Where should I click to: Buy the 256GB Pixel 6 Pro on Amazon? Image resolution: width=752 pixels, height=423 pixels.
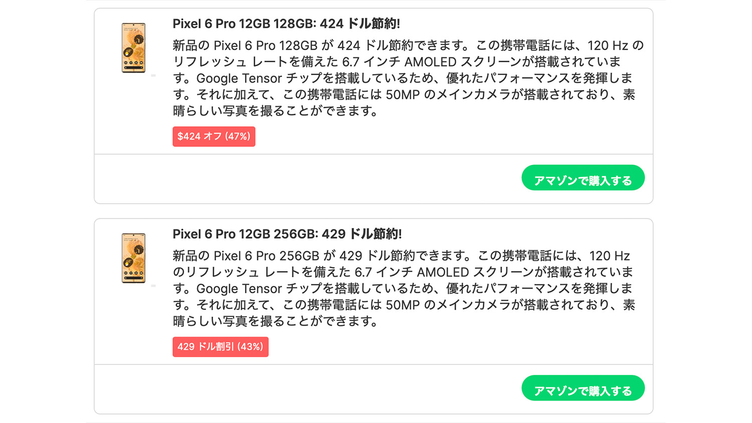click(583, 388)
